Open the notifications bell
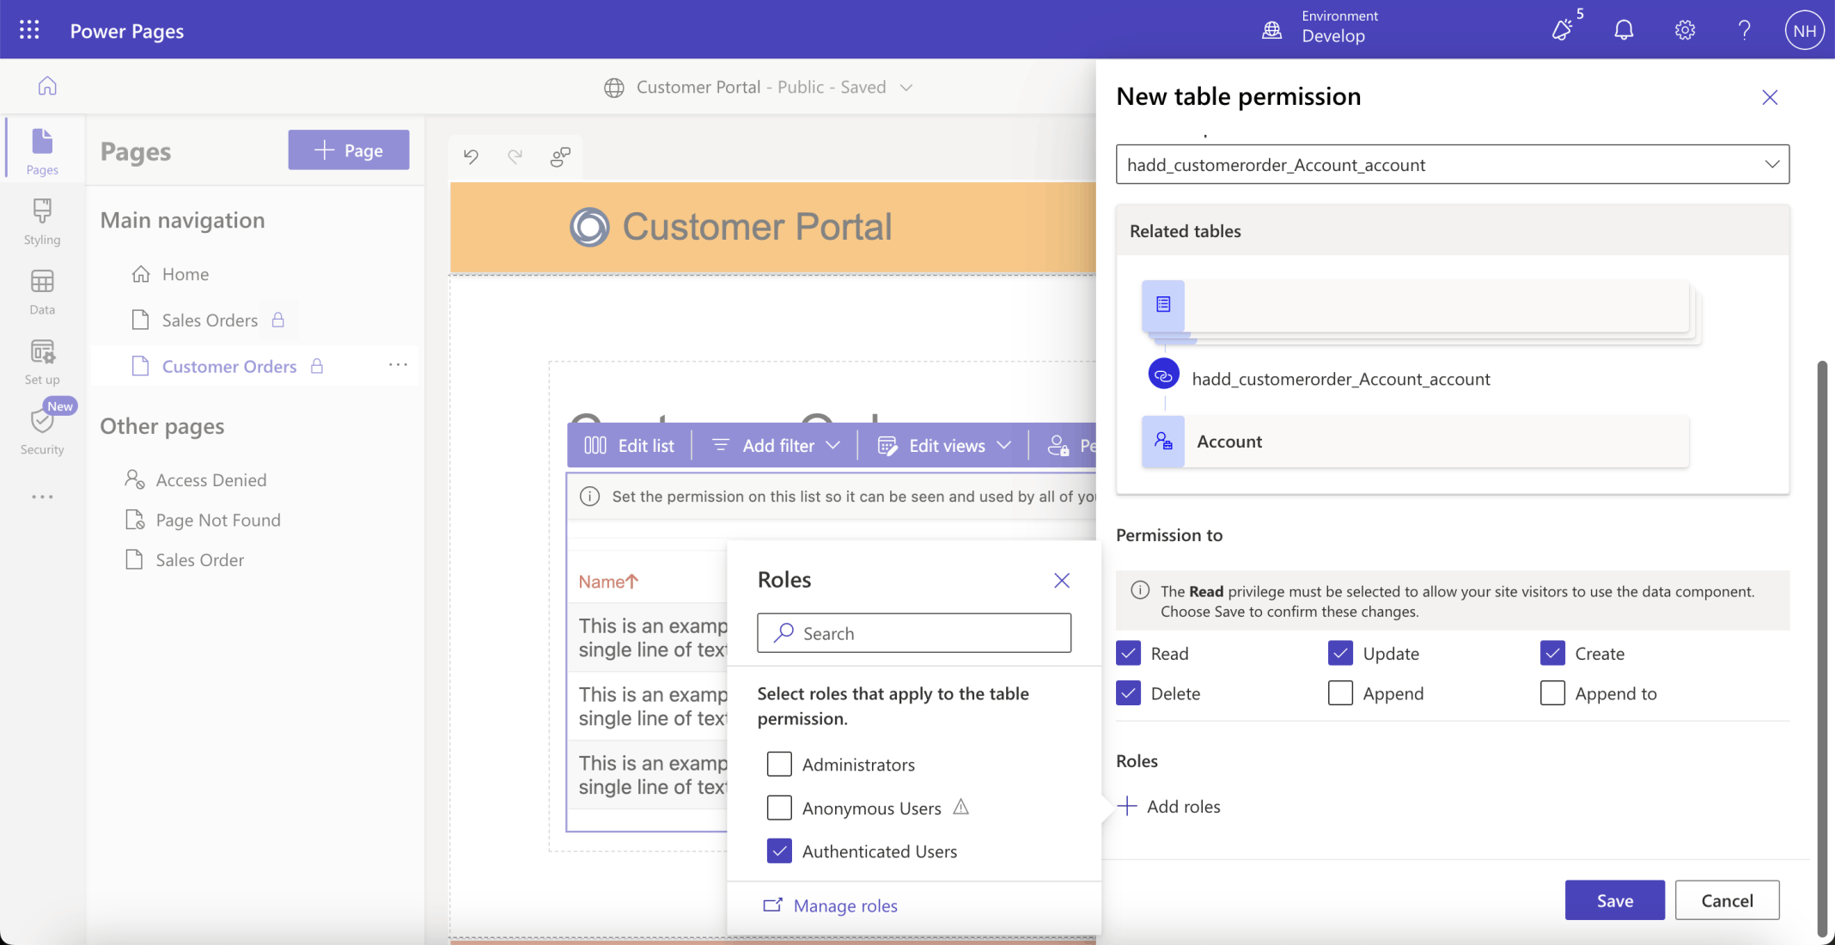1835x945 pixels. (1623, 30)
